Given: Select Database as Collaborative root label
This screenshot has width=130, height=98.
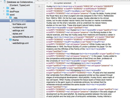Looking at the screenshot, I should coord(21,2).
